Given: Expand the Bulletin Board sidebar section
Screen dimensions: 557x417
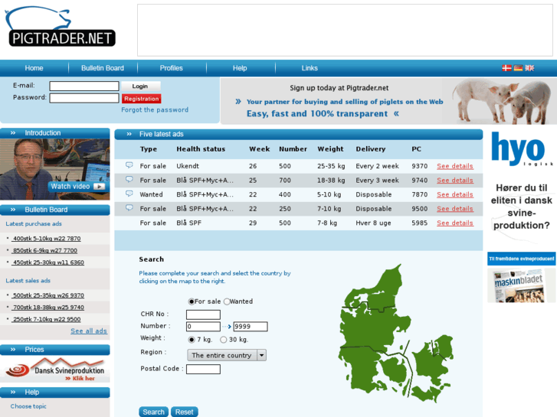Looking at the screenshot, I should (13, 210).
